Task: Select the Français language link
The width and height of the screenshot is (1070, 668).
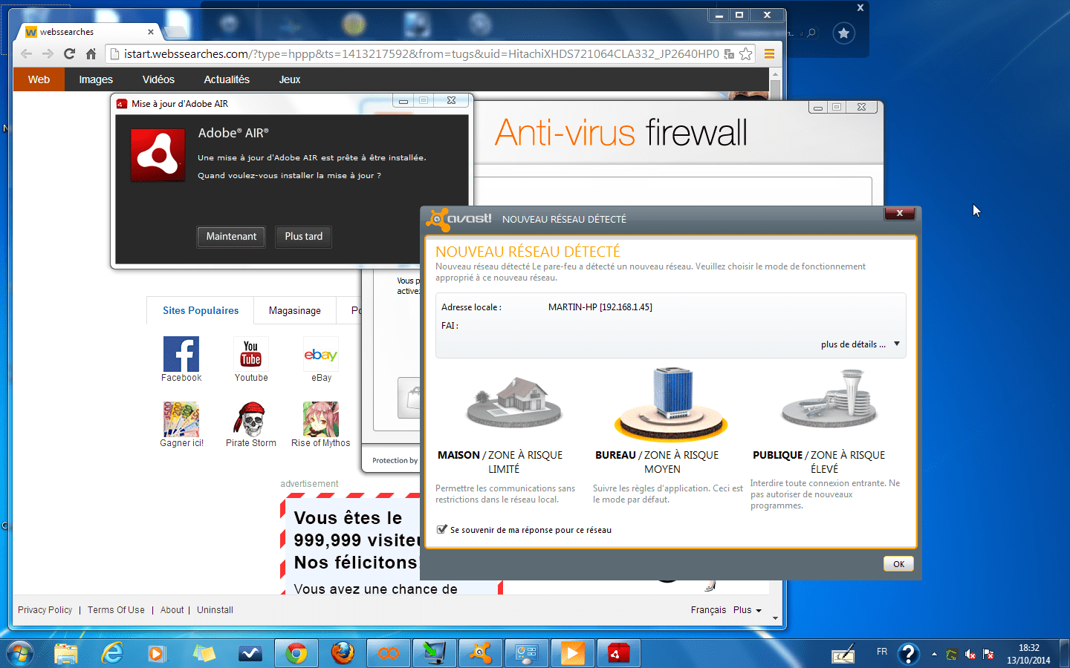Action: pos(708,610)
